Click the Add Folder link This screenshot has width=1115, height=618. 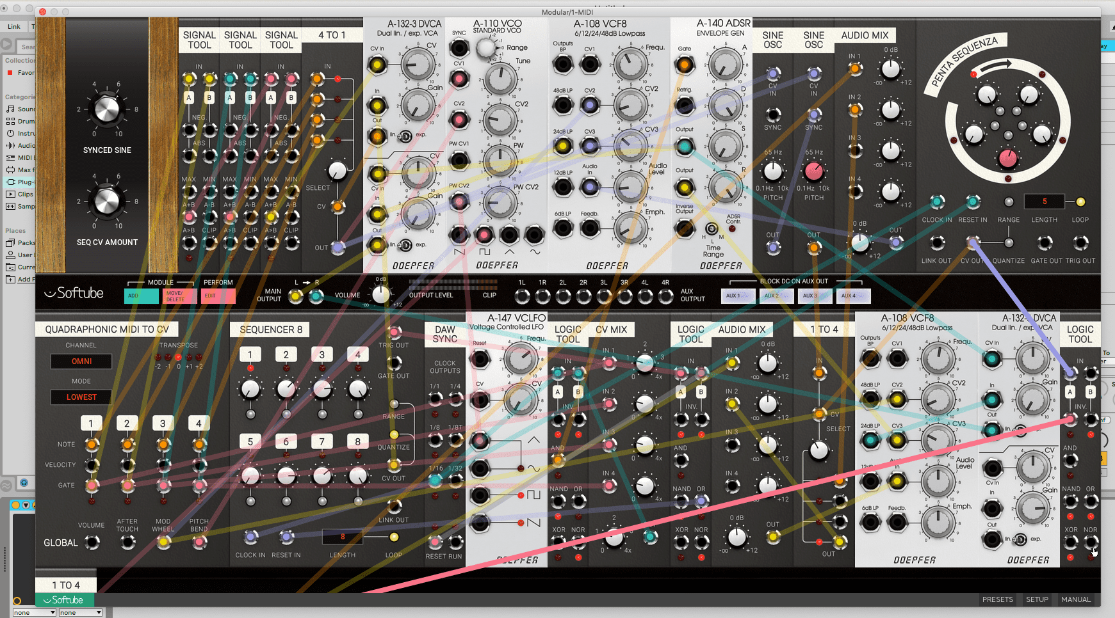[20, 279]
